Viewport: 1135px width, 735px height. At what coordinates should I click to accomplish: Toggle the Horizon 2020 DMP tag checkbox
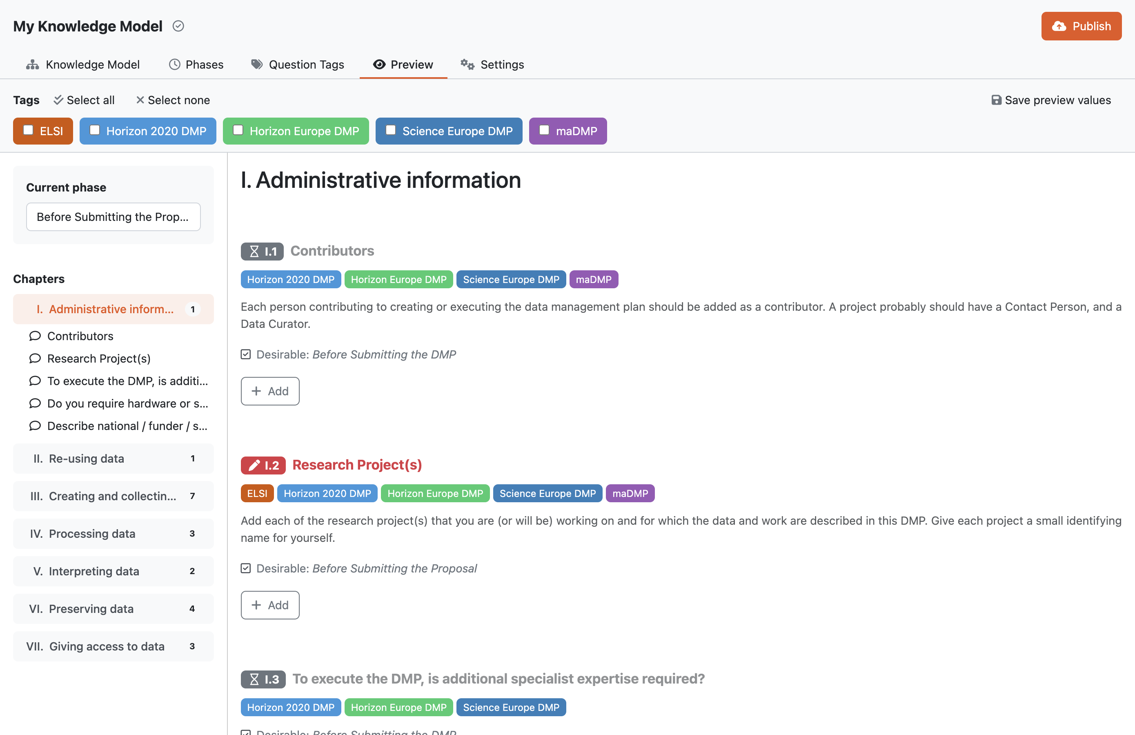click(x=95, y=130)
